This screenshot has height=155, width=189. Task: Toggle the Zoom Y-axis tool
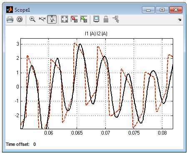(x=52, y=19)
